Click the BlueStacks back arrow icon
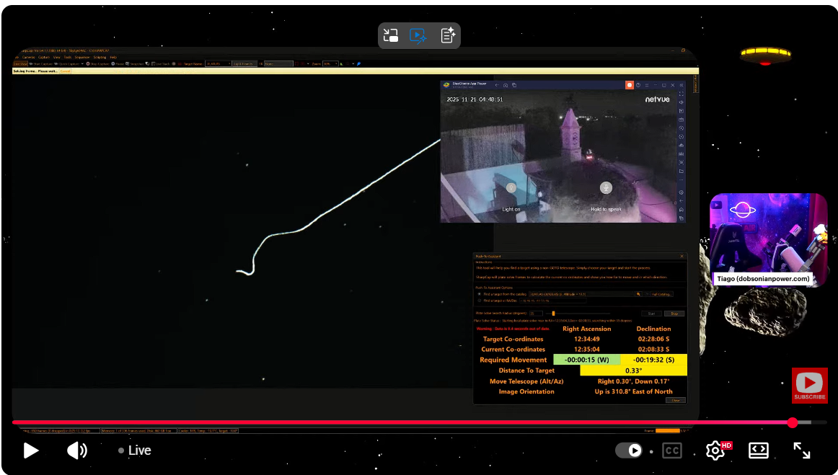The height and width of the screenshot is (475, 838). click(497, 85)
